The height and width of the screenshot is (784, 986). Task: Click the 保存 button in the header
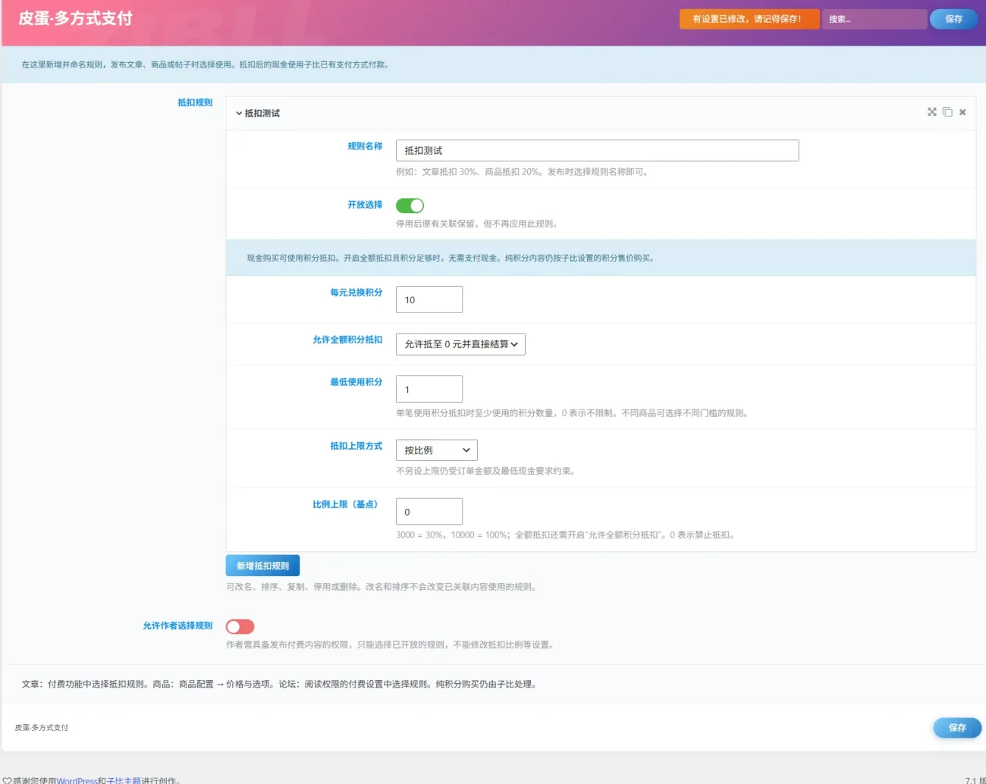pyautogui.click(x=954, y=19)
